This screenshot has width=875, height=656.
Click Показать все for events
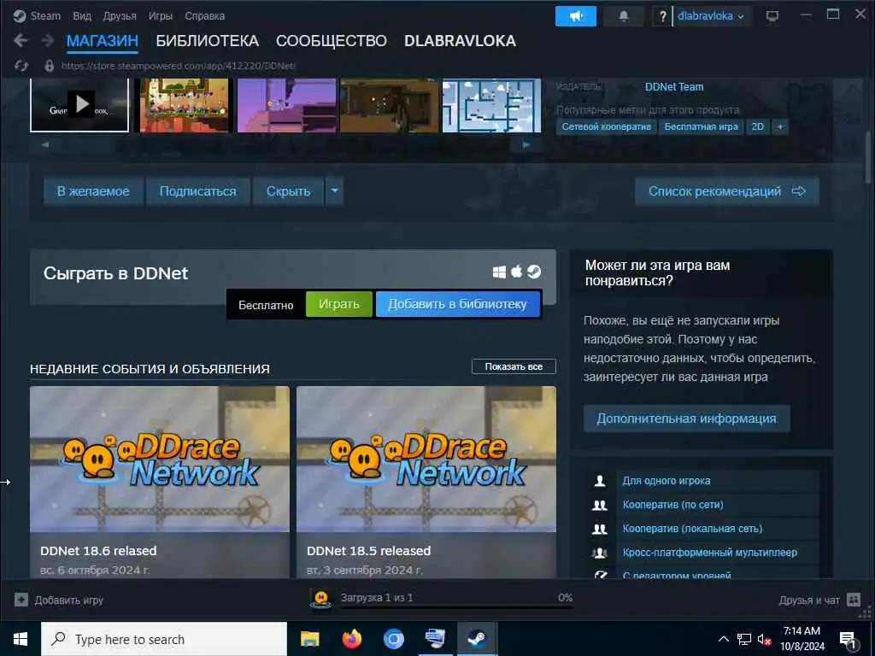tap(514, 366)
